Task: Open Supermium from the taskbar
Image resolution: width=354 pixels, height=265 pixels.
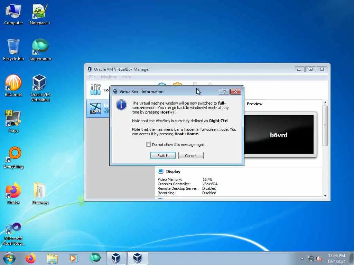Action: click(95, 258)
